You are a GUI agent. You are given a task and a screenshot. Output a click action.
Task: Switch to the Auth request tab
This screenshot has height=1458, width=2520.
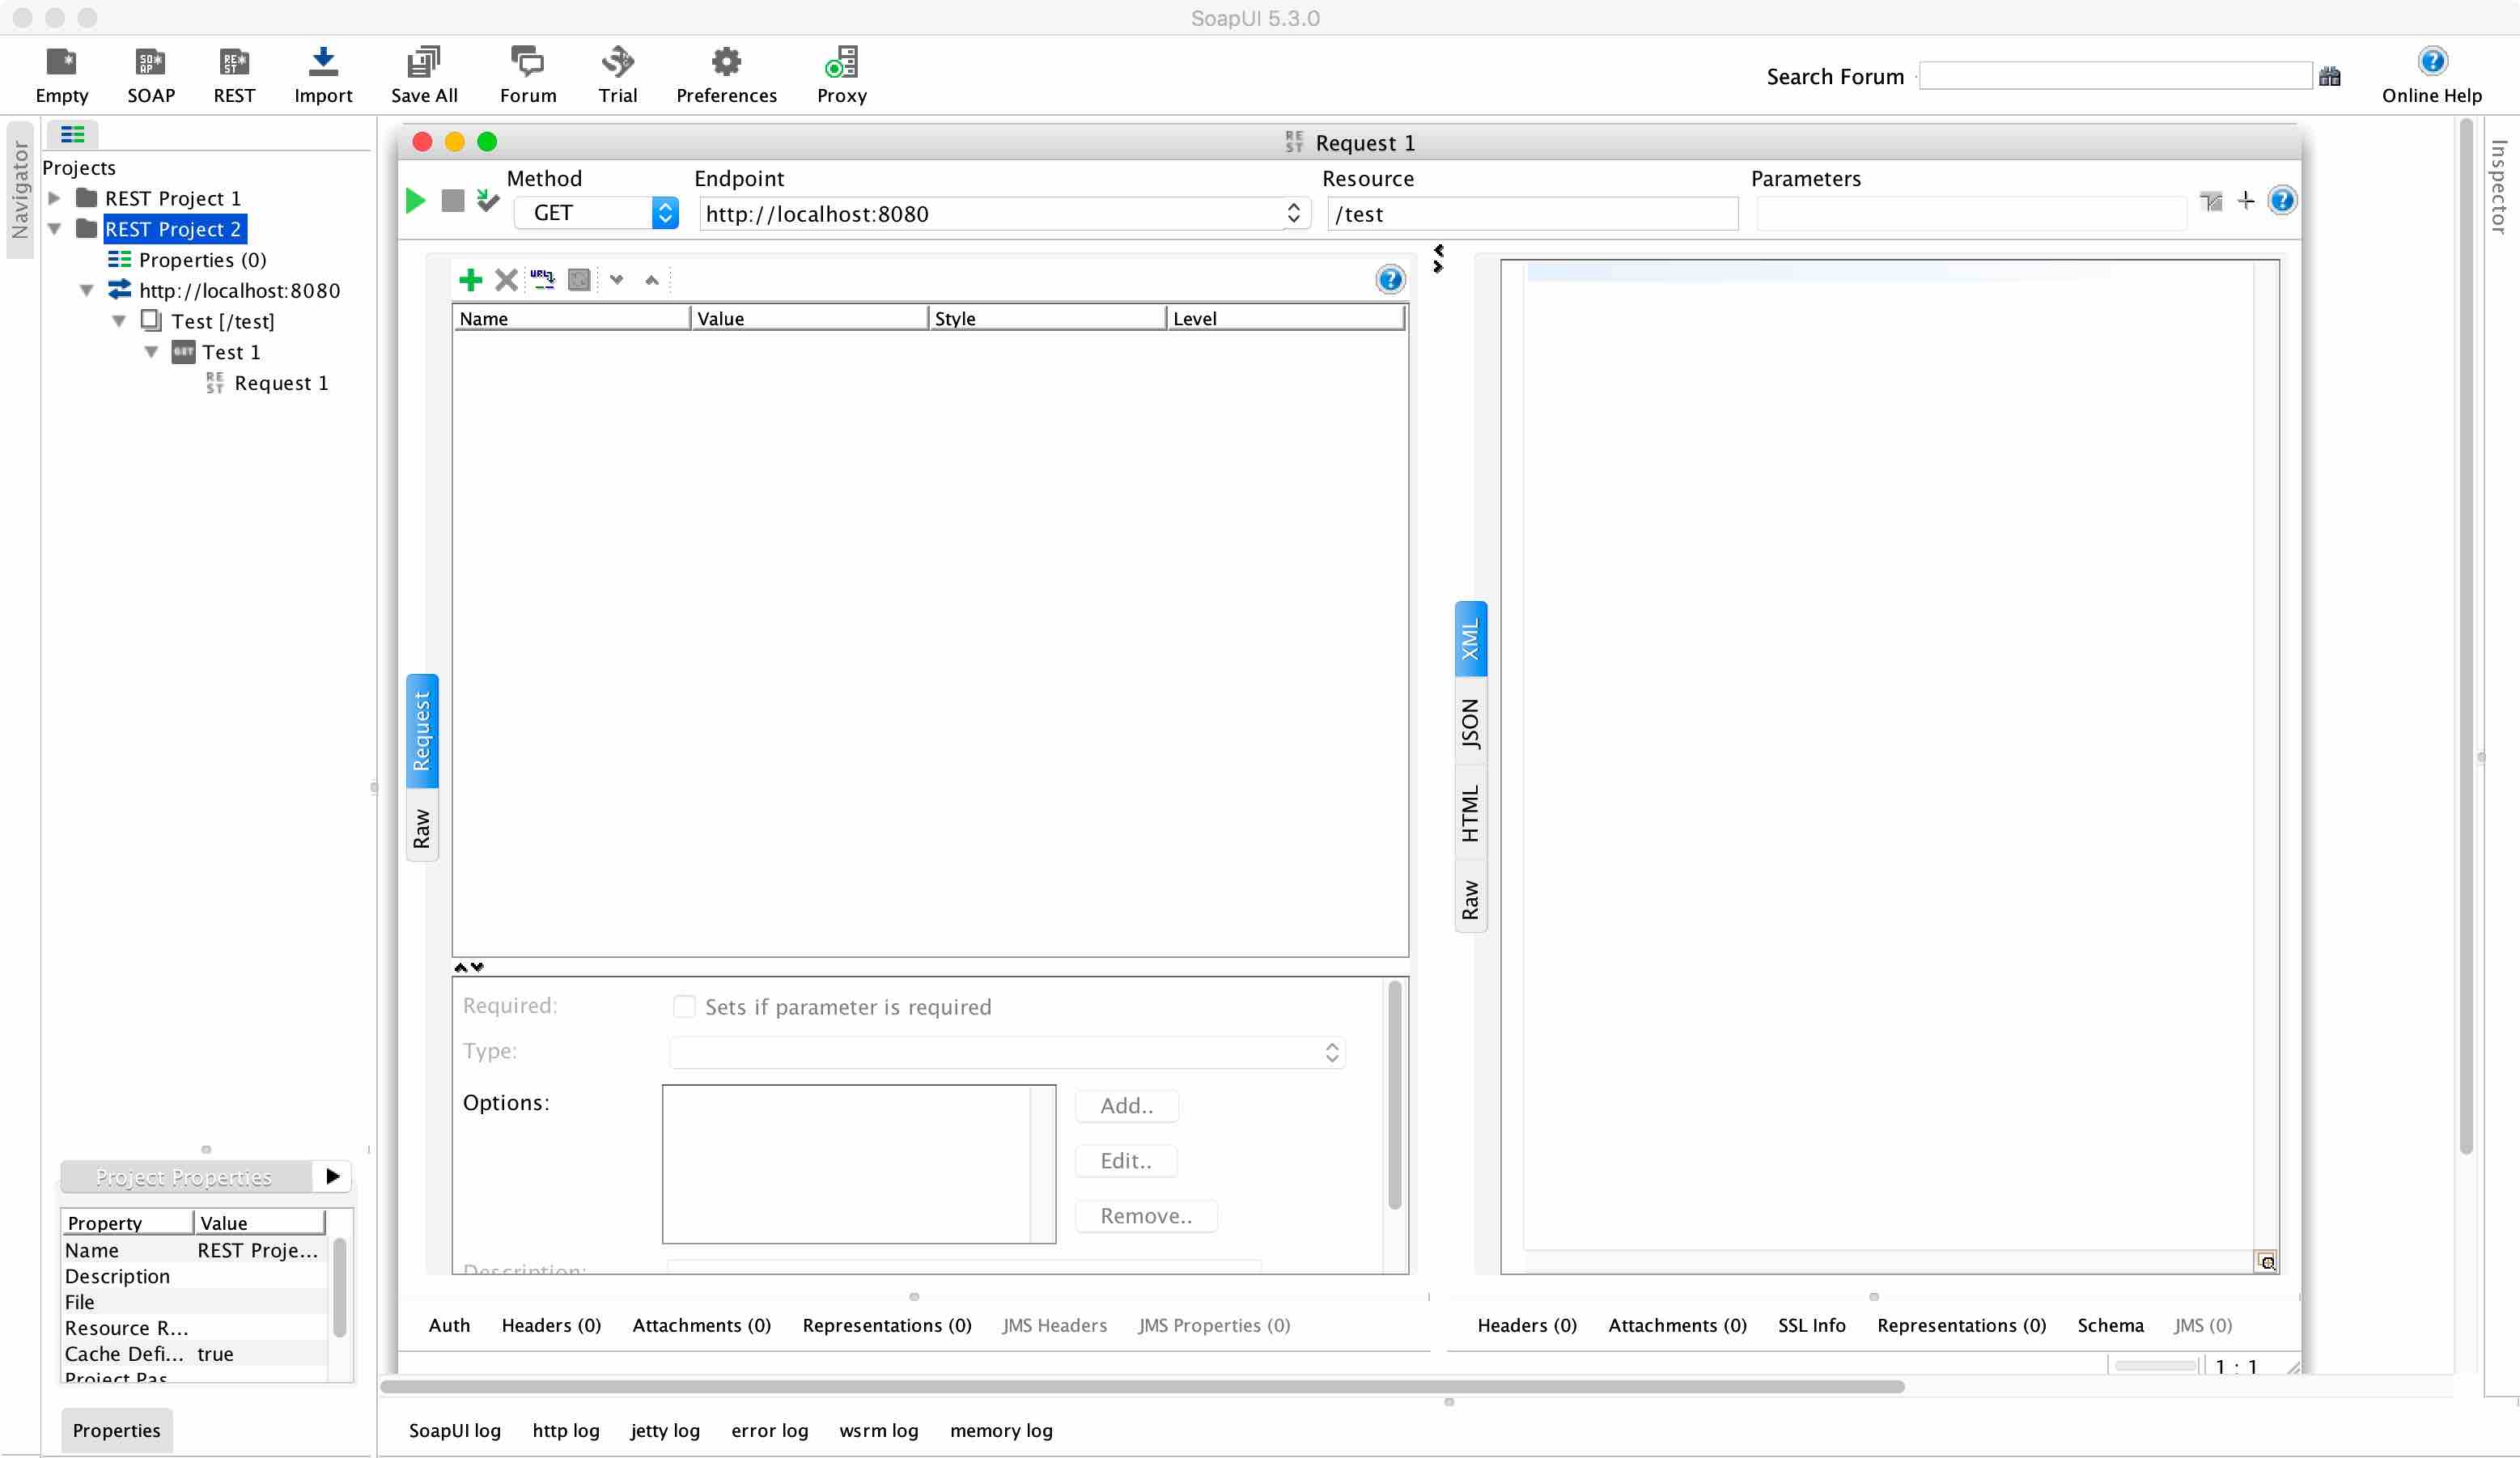tap(448, 1324)
